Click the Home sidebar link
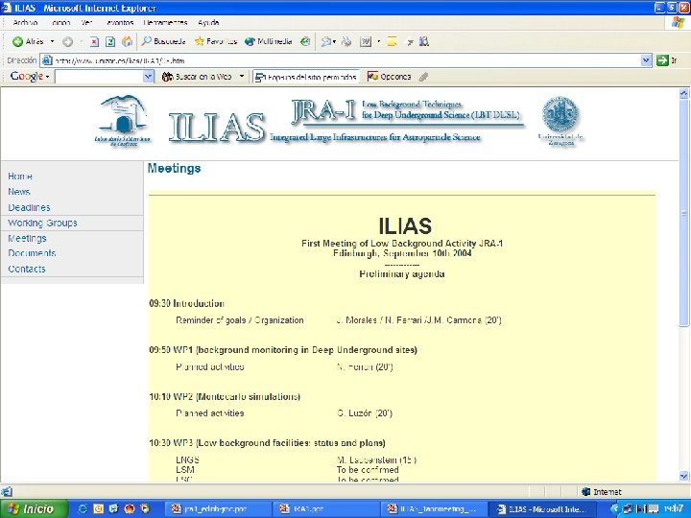 click(x=20, y=177)
